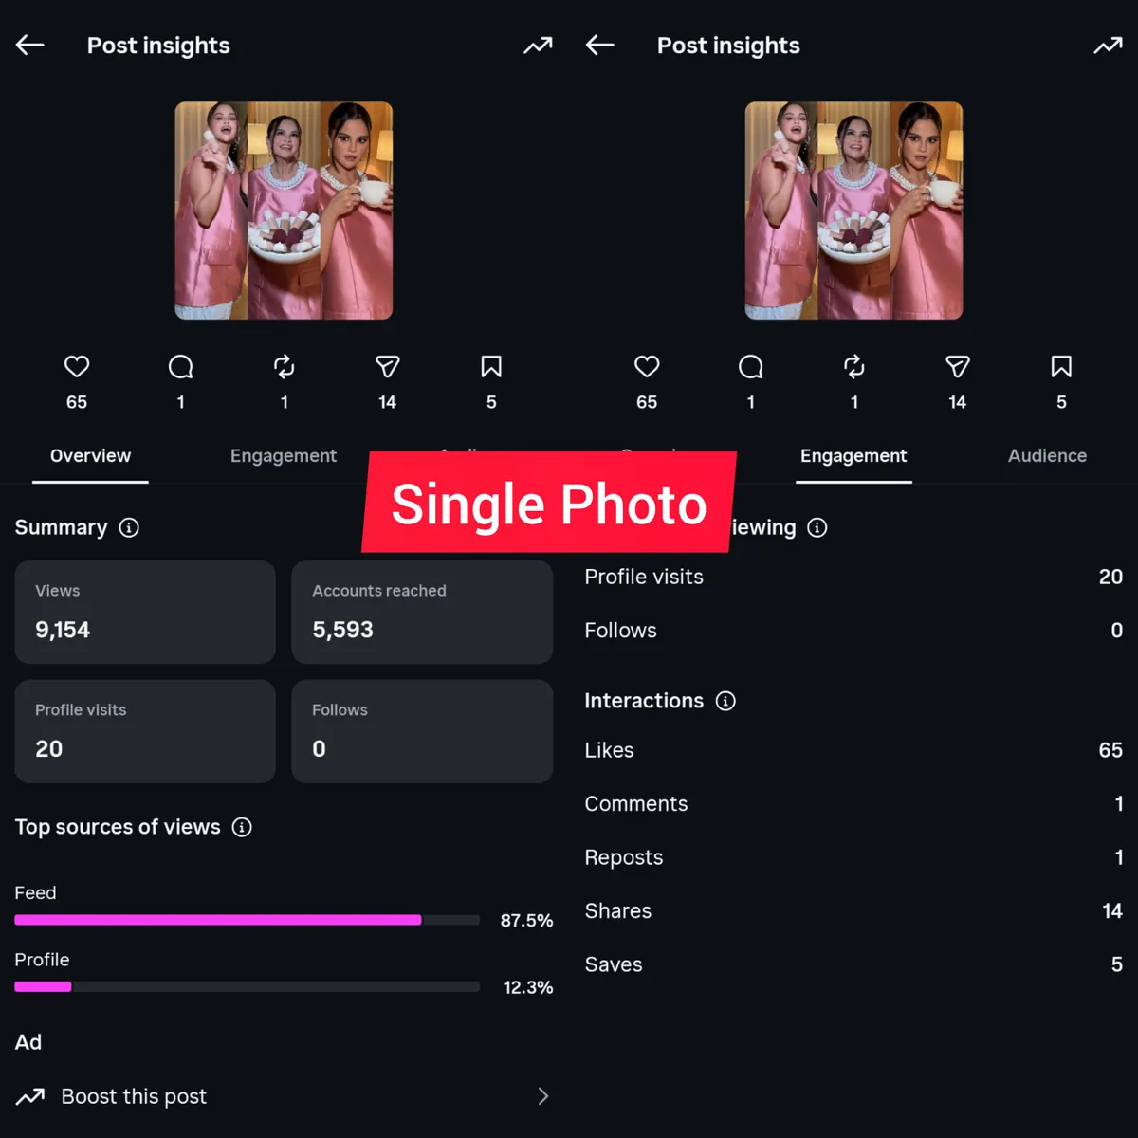1138x1138 pixels.
Task: Click the Profile views progress bar
Action: pos(247,987)
